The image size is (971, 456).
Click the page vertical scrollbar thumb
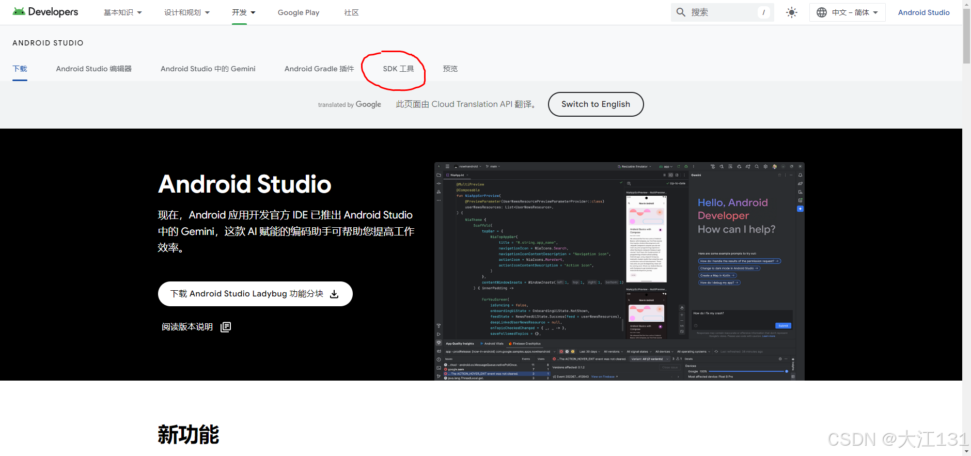966,35
